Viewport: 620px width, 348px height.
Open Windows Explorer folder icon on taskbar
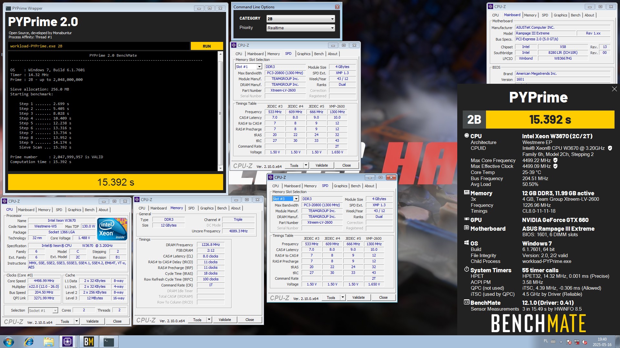tap(49, 342)
